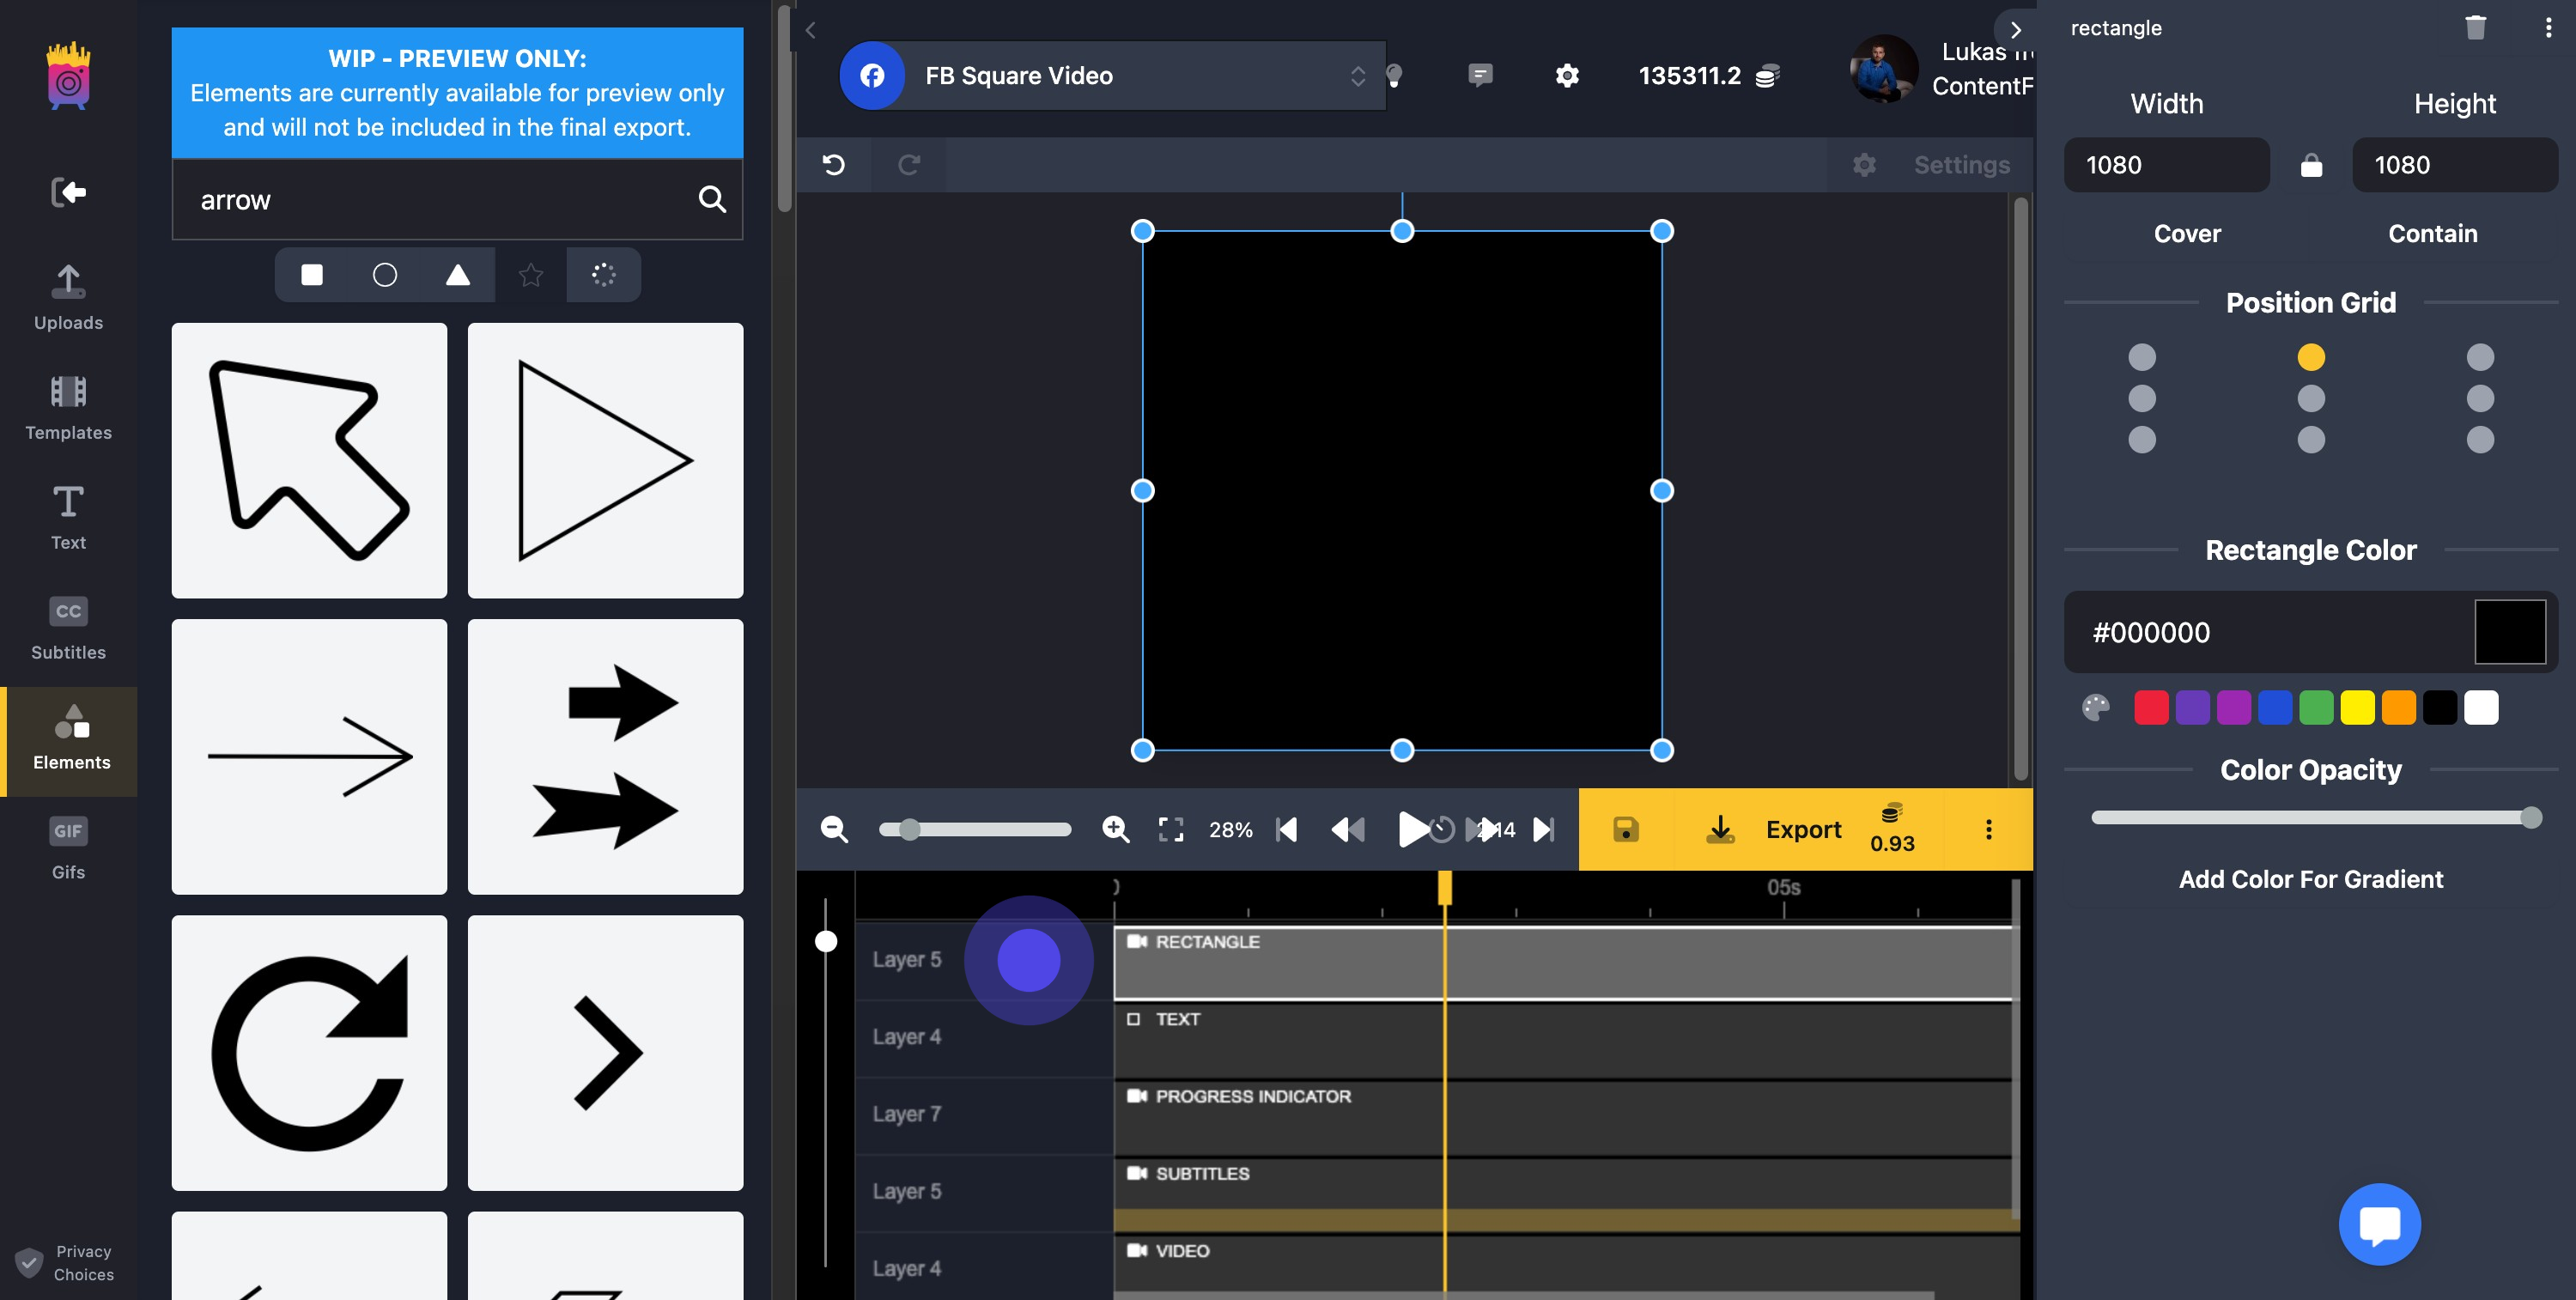Click the search magnifier in elements panel
This screenshot has height=1300, width=2576.
(x=711, y=200)
